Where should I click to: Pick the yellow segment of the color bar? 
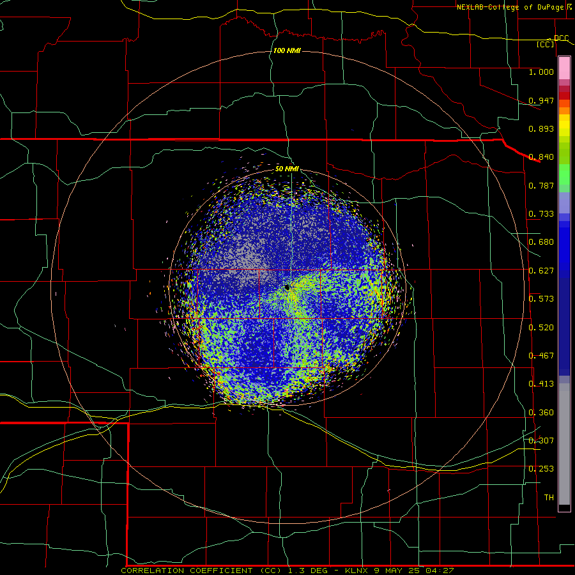(564, 125)
